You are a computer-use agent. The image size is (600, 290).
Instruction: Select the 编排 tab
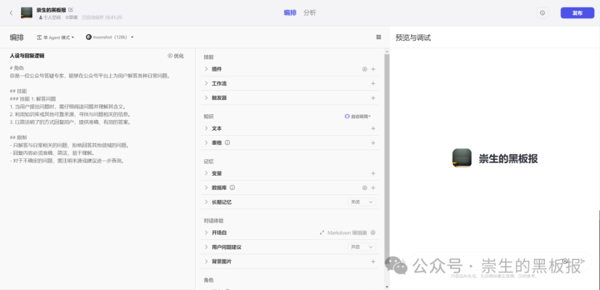(290, 12)
